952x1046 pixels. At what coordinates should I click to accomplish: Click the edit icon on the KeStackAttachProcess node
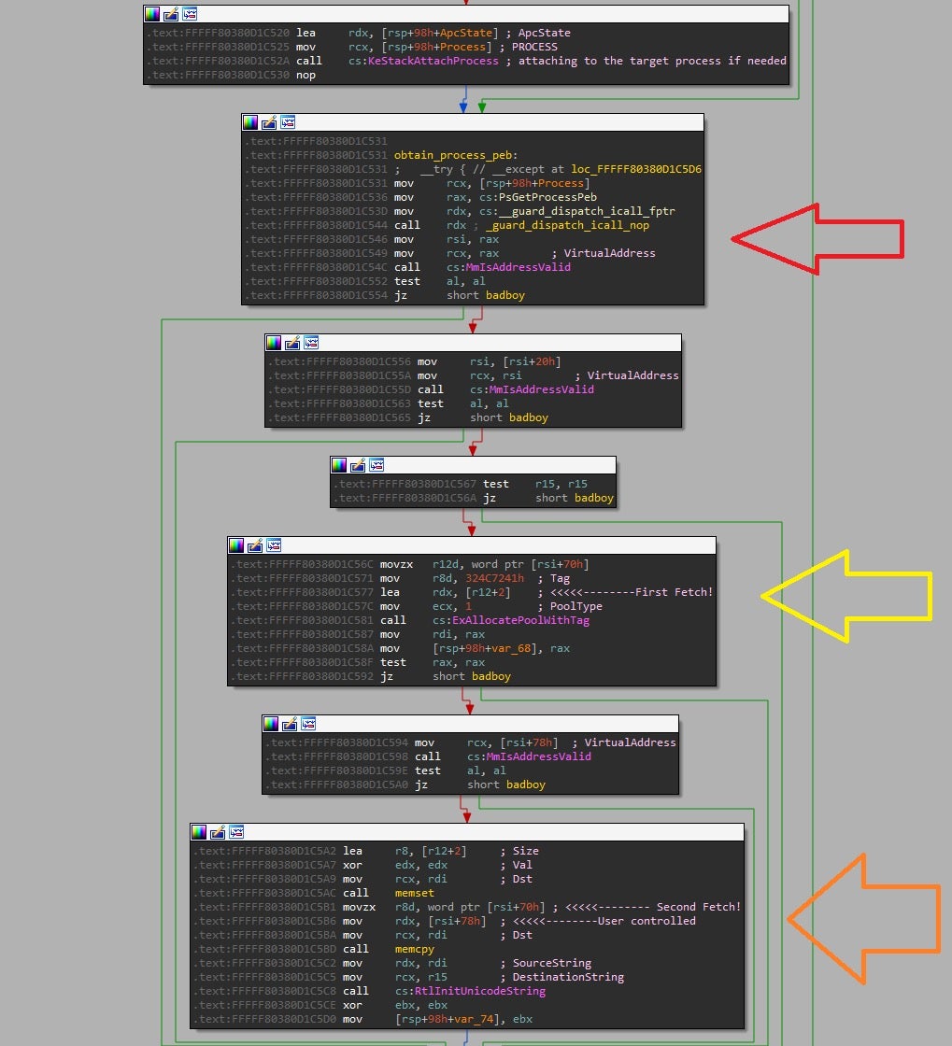click(x=171, y=13)
